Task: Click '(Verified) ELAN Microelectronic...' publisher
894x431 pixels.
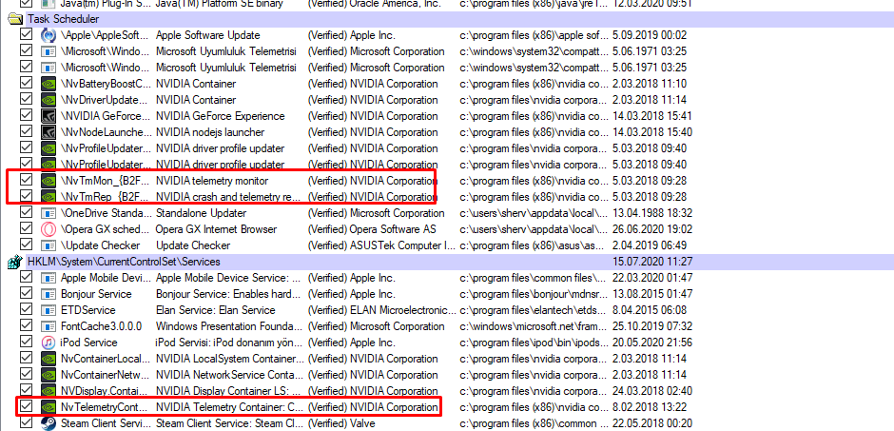Action: (381, 310)
